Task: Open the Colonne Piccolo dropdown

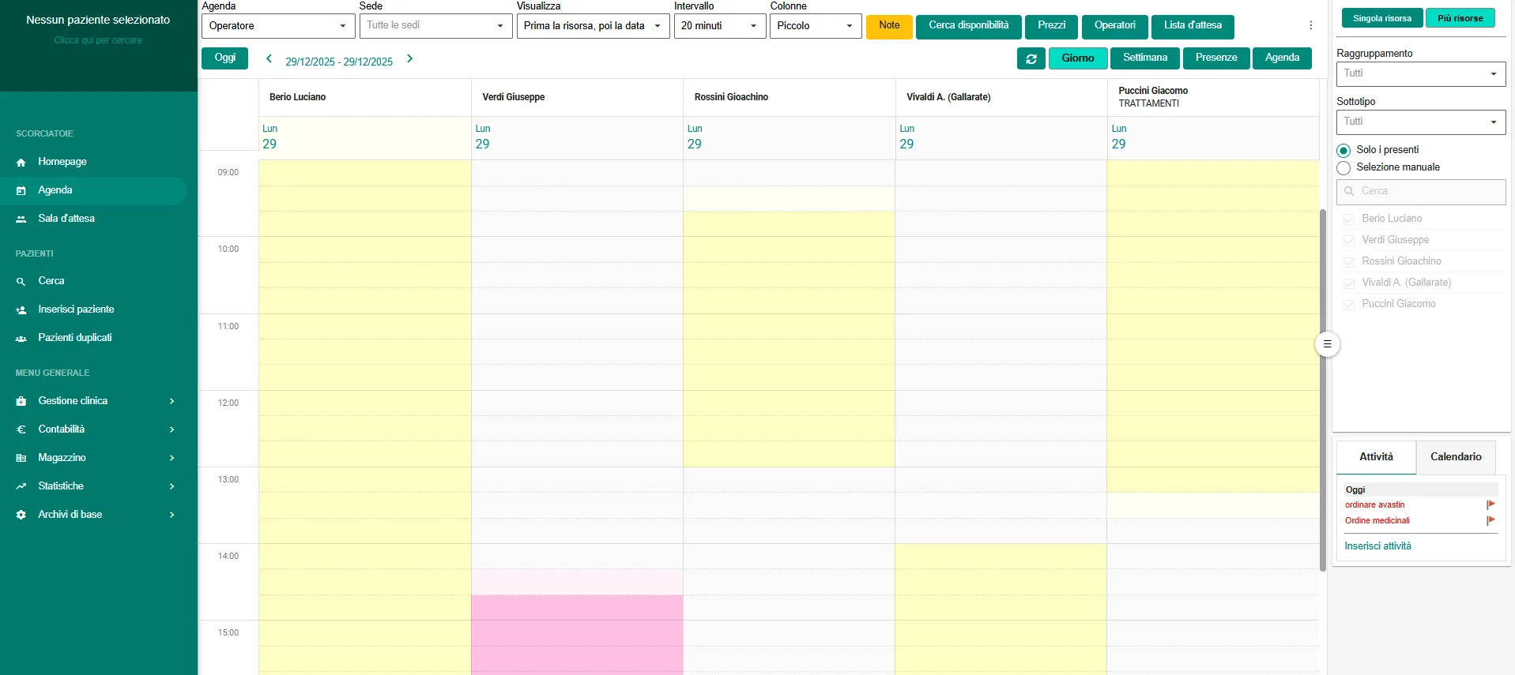Action: (816, 26)
